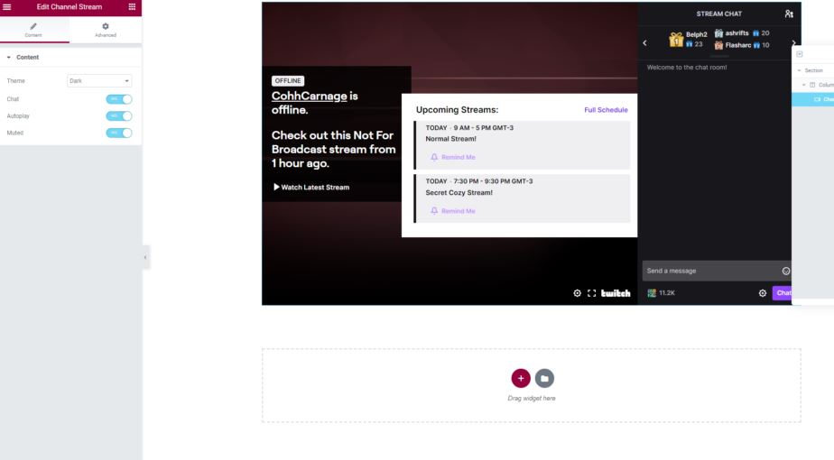Click the Normal Stream! schedule entry
This screenshot has height=460, width=834.
(x=523, y=145)
